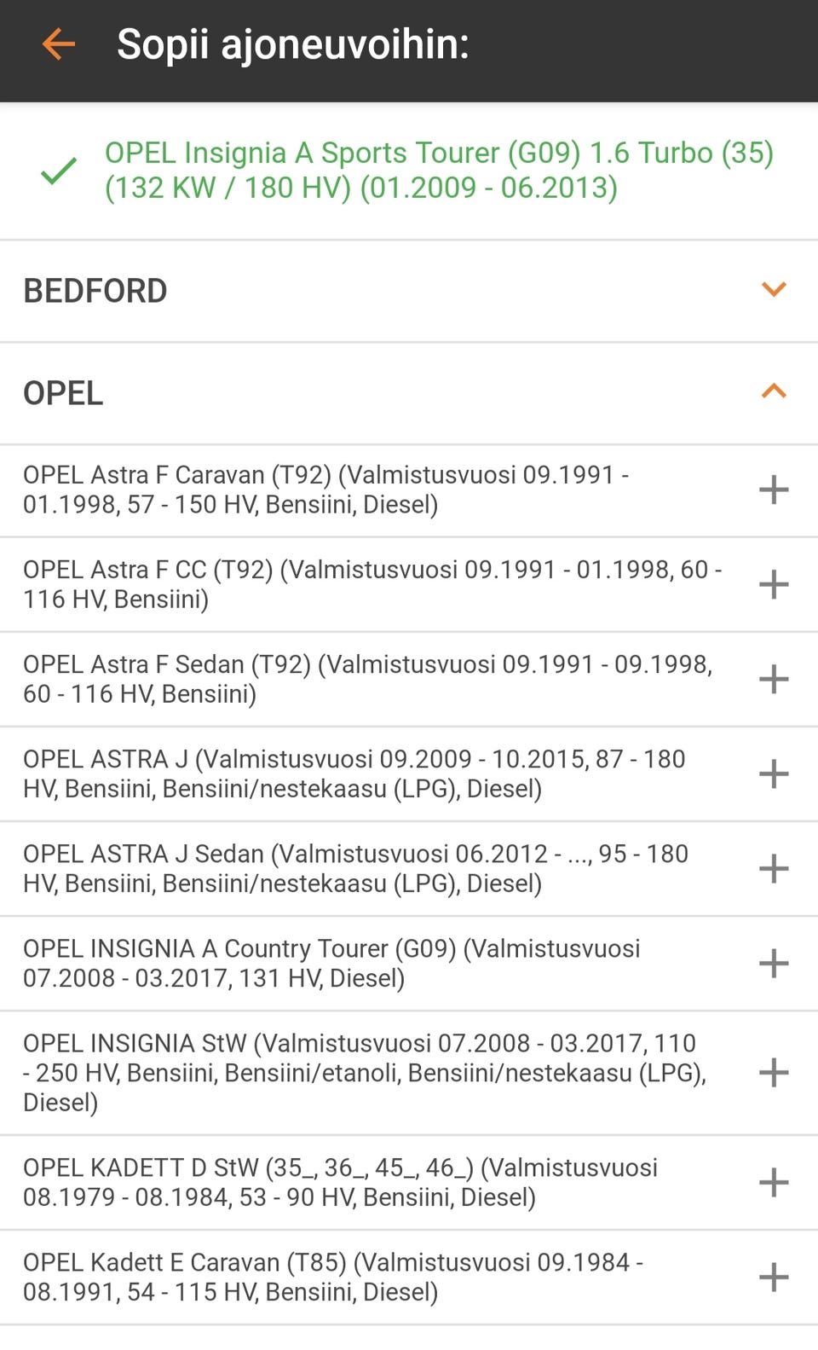818x1350 pixels.
Task: Open OPEL INSIGNIA StW list entry text
Action: (x=365, y=1072)
